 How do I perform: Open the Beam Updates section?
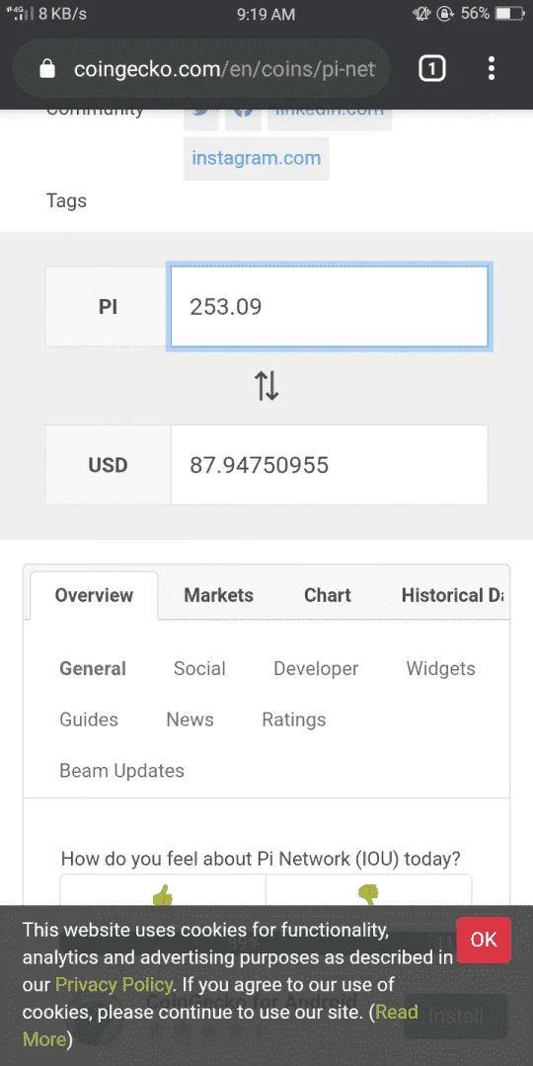coord(121,770)
